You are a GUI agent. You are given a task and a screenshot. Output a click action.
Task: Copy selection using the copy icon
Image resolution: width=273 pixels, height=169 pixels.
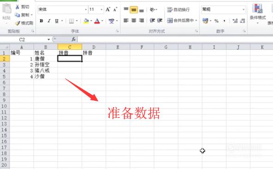pos(17,15)
